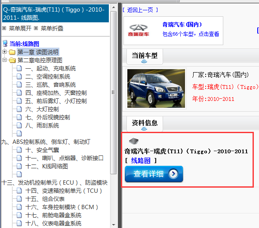Select 十四、变速箱控制单元（TCU） entry
Screen dimensions: 259x228
coord(64,191)
